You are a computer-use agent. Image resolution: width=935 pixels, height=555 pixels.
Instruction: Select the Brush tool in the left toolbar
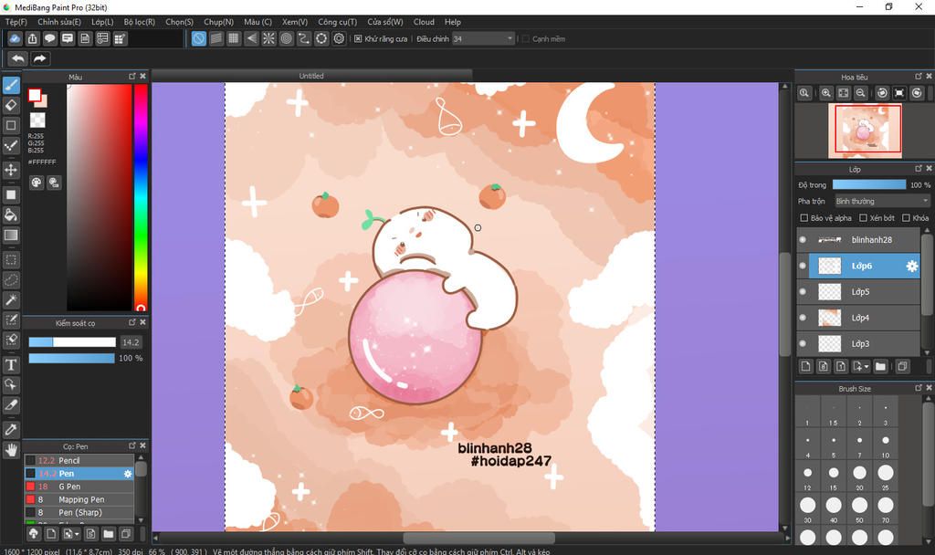[x=11, y=85]
